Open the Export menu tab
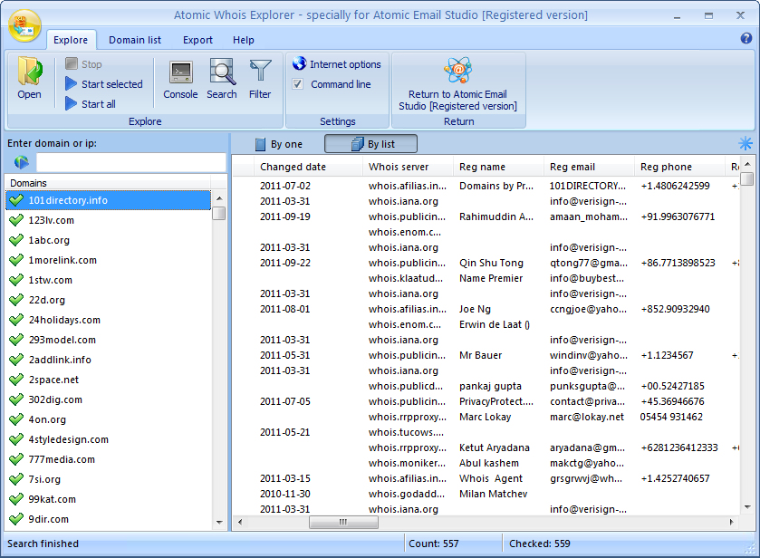The height and width of the screenshot is (558, 760). (196, 40)
